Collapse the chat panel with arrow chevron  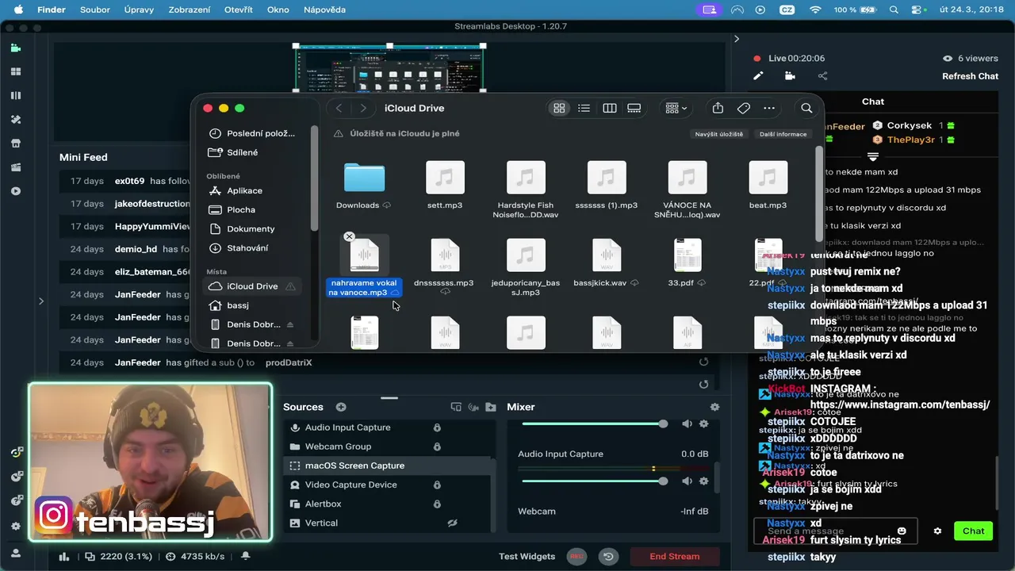coord(737,39)
